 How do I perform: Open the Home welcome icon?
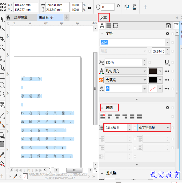(8, 17)
